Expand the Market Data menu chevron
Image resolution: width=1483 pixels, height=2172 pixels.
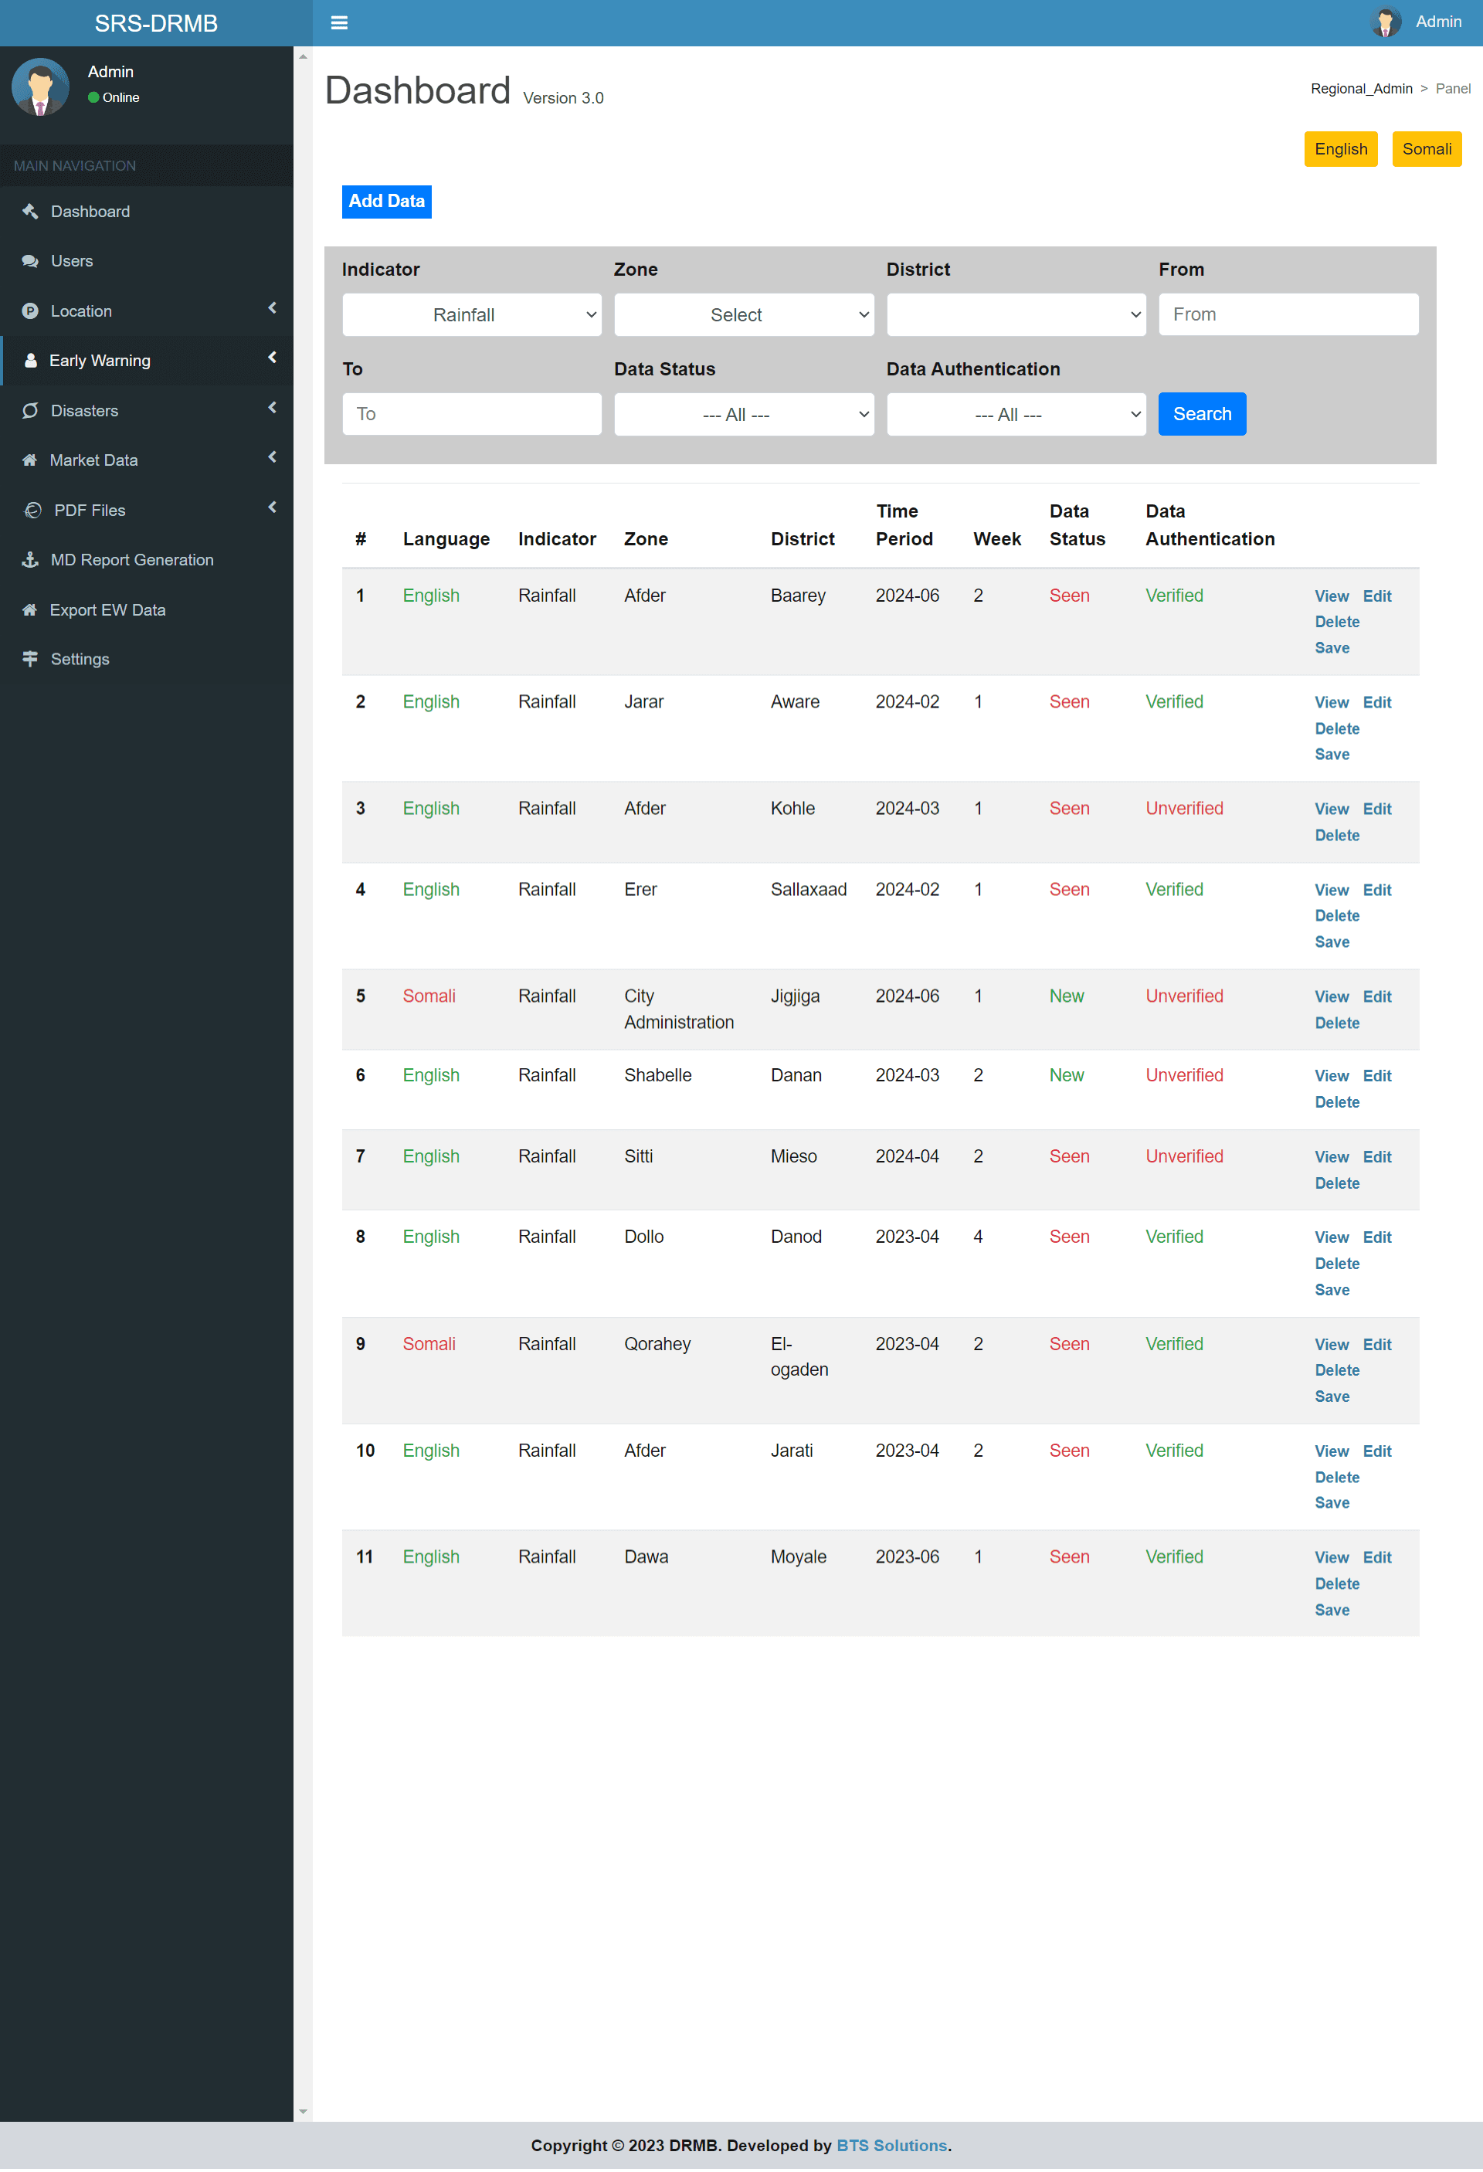click(272, 458)
